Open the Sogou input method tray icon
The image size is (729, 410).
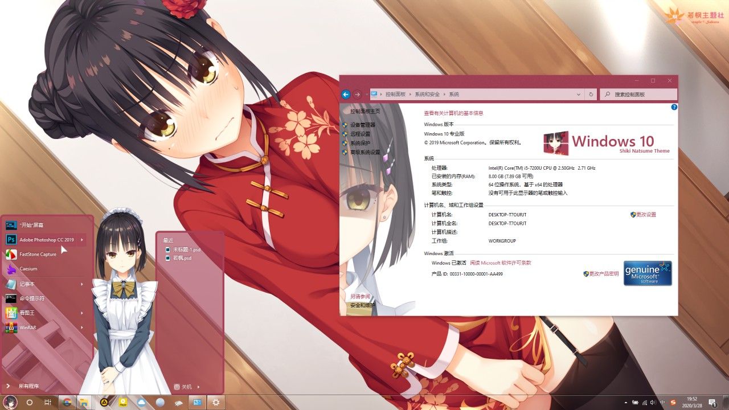pos(673,403)
